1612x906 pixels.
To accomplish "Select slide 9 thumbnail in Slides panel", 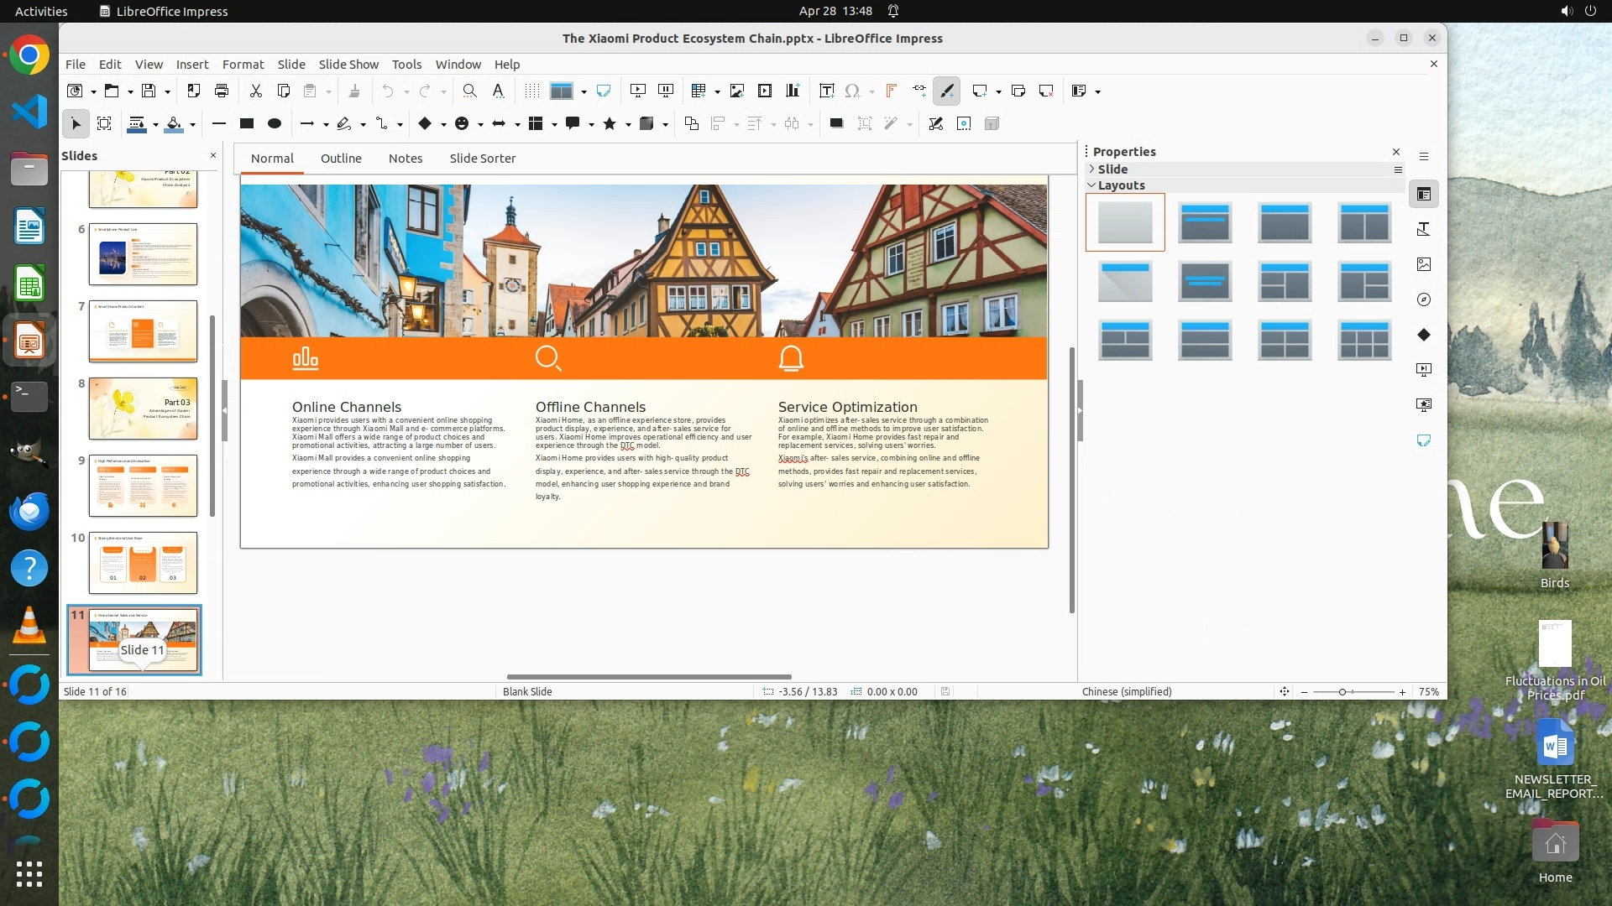I will click(143, 486).
